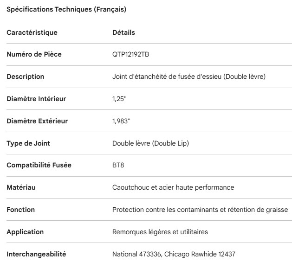This screenshot has height=262, width=292.
Task: Click the 'Diamètre Intérieur' label
Action: click(36, 99)
